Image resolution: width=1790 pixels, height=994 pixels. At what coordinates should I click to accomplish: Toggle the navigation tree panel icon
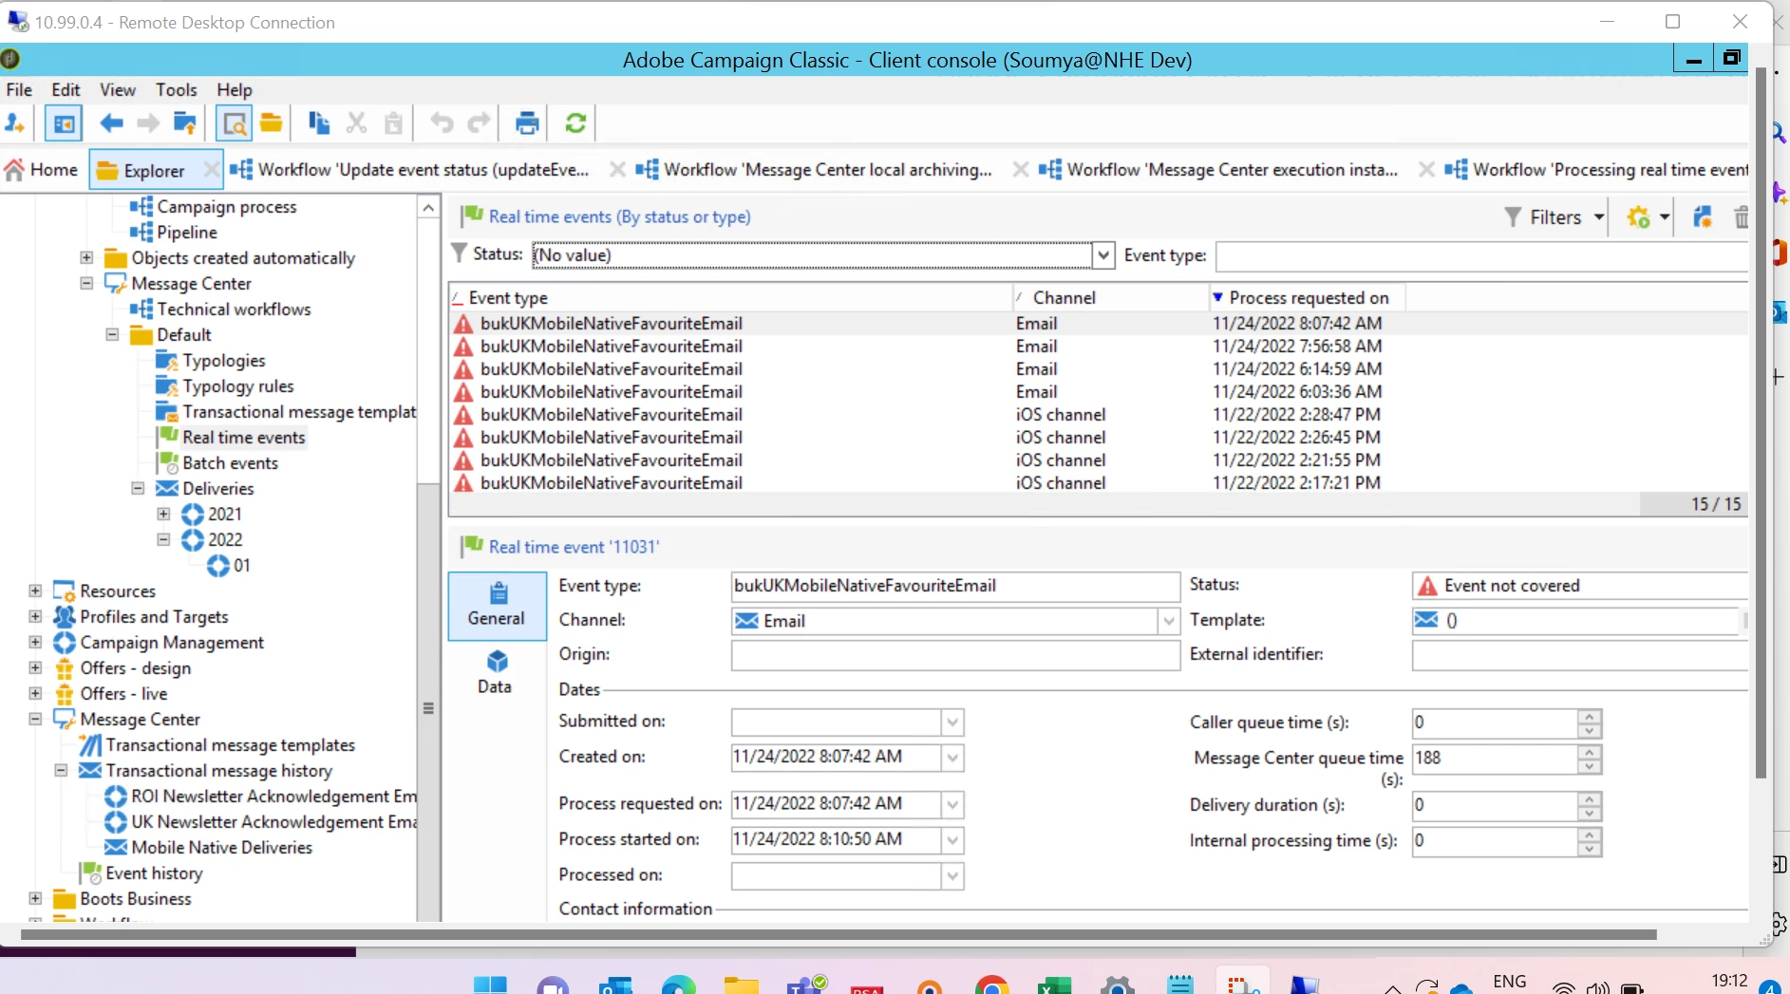(64, 123)
